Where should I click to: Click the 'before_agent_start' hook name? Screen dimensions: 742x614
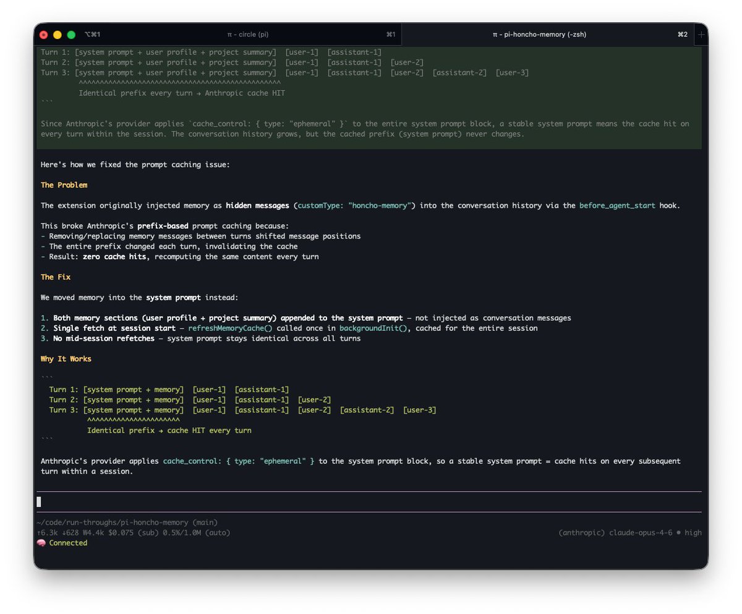617,205
